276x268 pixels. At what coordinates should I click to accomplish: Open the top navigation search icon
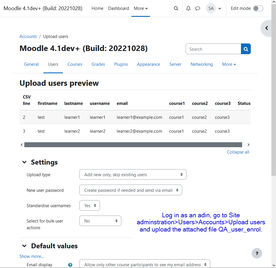[176, 8]
